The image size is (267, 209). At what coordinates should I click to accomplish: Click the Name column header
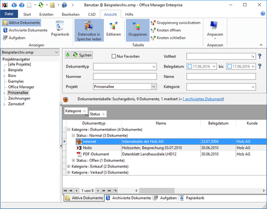click(x=161, y=123)
